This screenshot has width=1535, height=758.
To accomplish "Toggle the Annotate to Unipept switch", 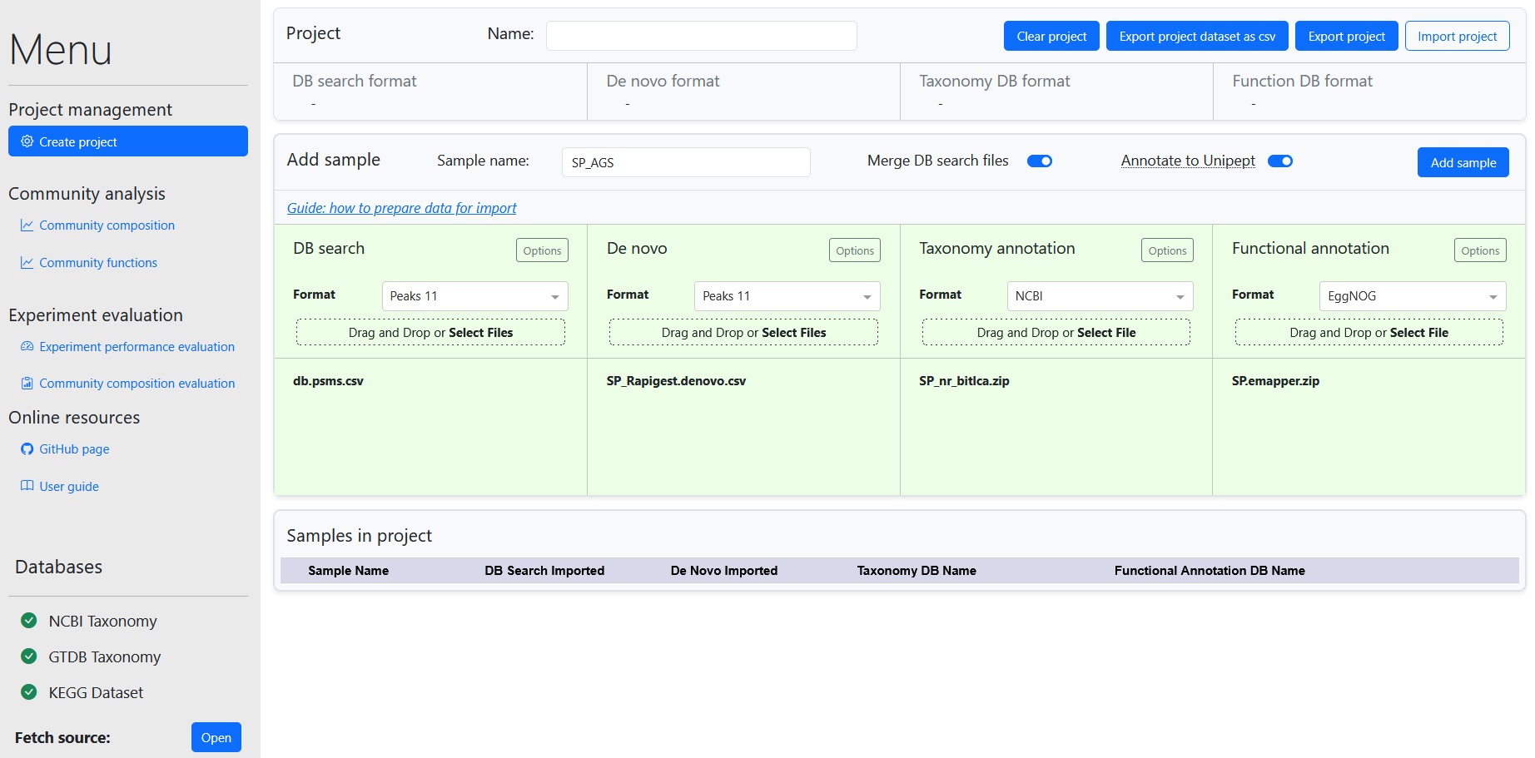I will tap(1279, 161).
